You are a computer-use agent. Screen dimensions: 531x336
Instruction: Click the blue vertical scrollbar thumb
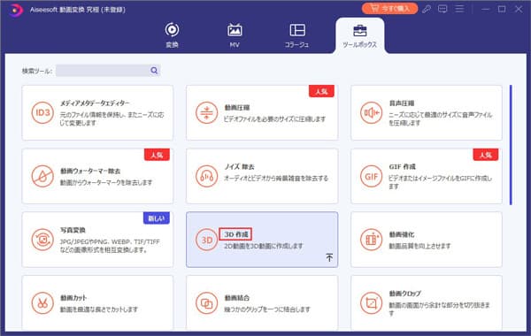511,145
